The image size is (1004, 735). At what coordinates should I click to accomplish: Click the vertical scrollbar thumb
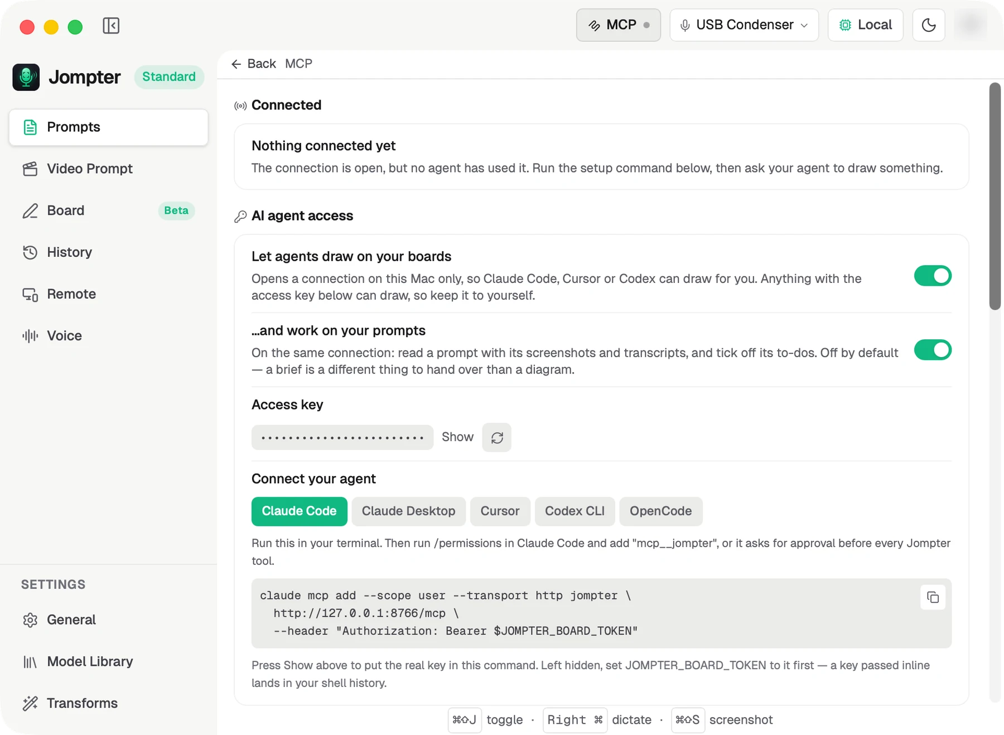(995, 196)
